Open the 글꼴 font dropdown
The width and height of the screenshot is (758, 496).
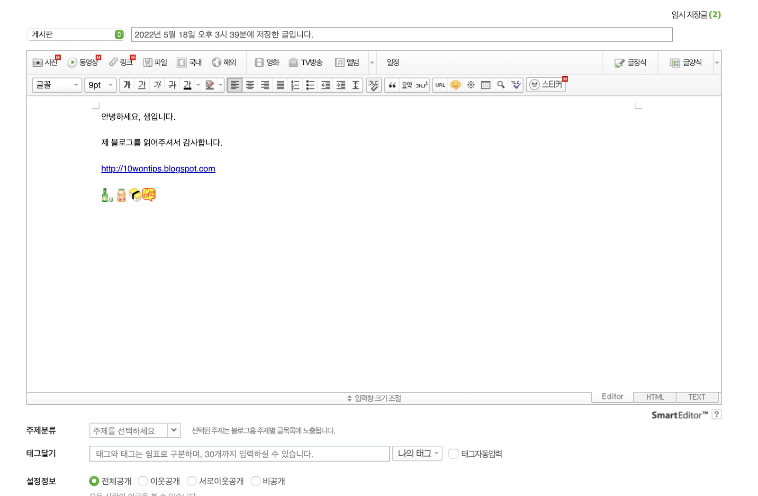coord(57,85)
